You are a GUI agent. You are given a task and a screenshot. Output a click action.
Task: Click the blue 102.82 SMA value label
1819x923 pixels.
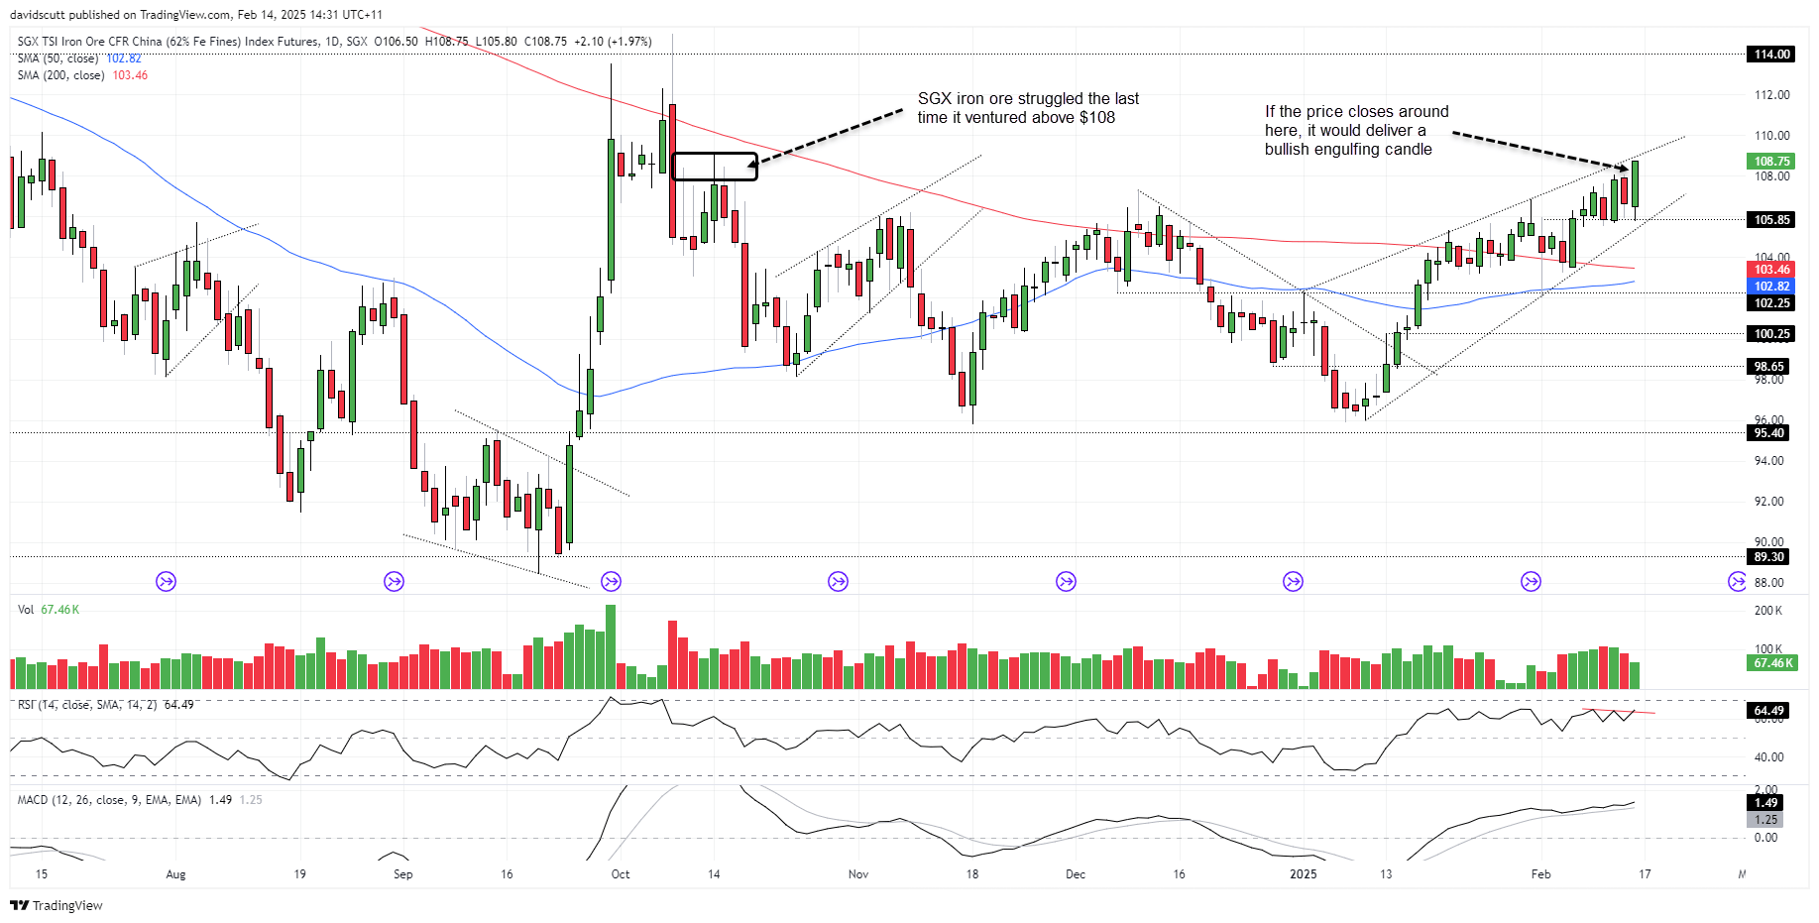pos(1770,287)
